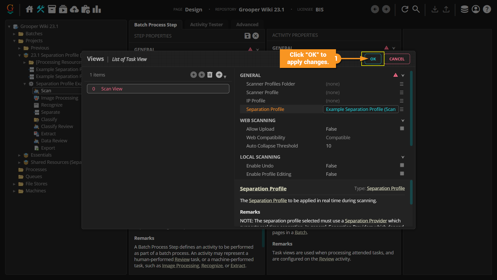The width and height of the screenshot is (497, 280).
Task: Toggle the Allow Upload checkbox
Action: tap(402, 129)
